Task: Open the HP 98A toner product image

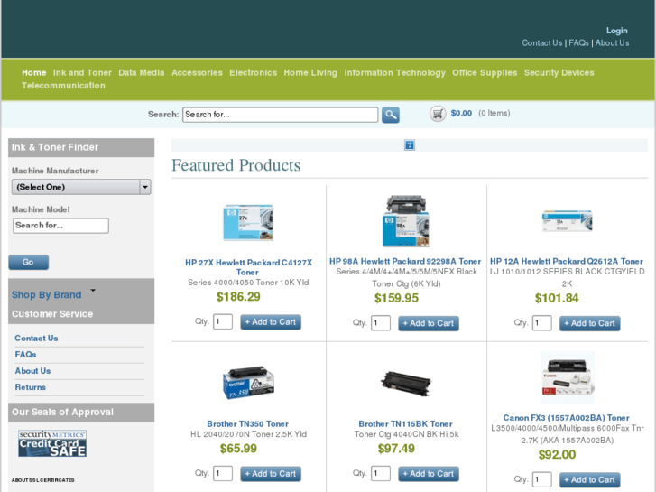Action: pyautogui.click(x=406, y=220)
